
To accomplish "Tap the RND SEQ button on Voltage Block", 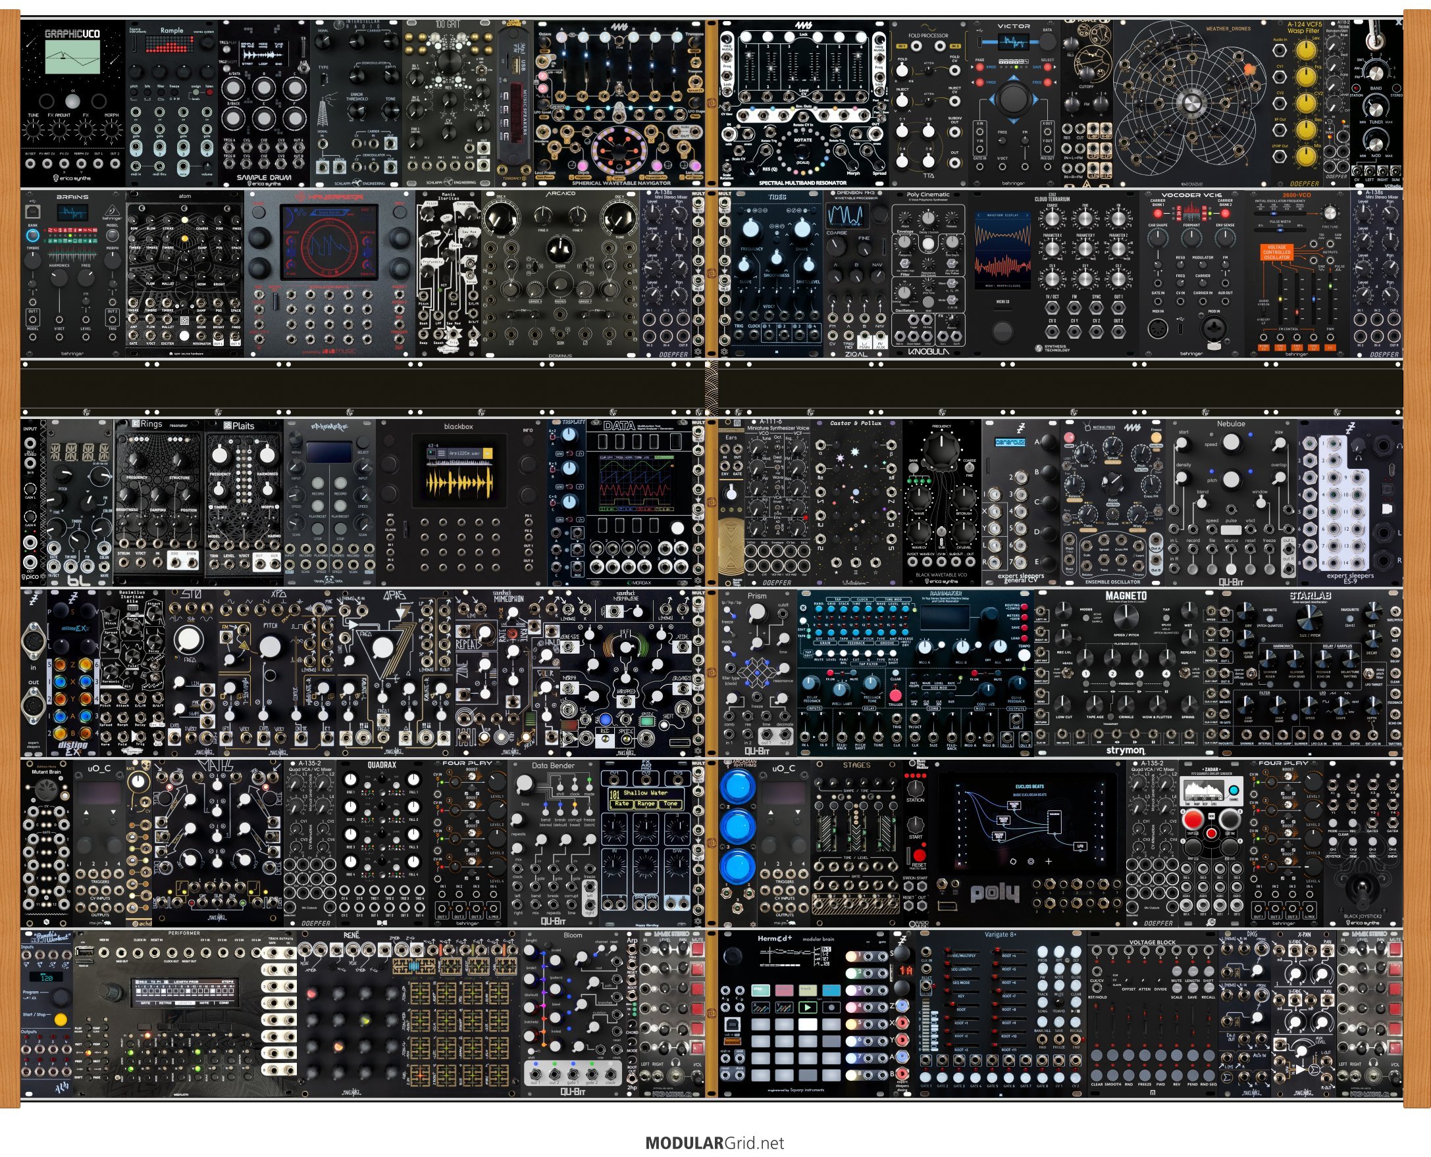I will [x=1210, y=1075].
